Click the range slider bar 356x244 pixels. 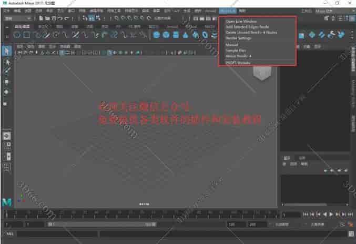pyautogui.click(x=101, y=225)
